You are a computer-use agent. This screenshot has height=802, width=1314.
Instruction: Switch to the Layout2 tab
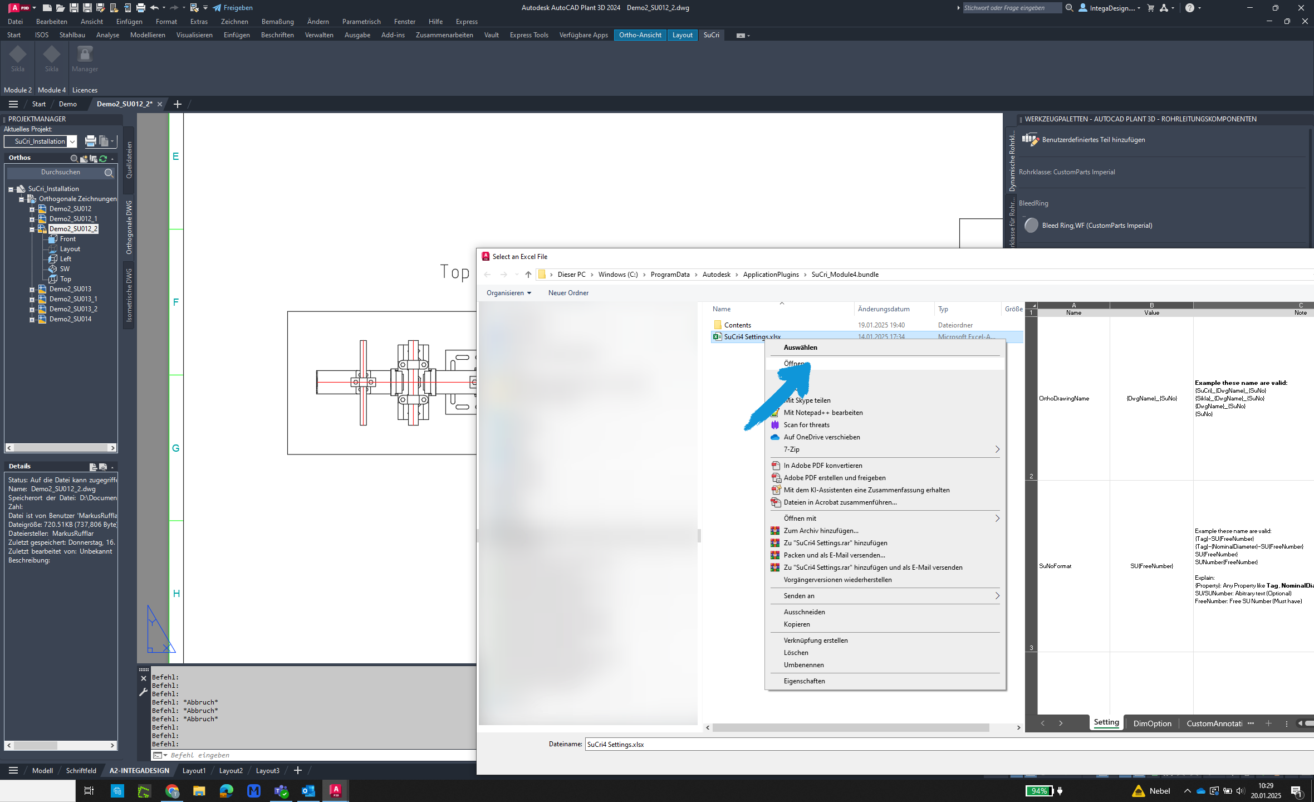(231, 771)
